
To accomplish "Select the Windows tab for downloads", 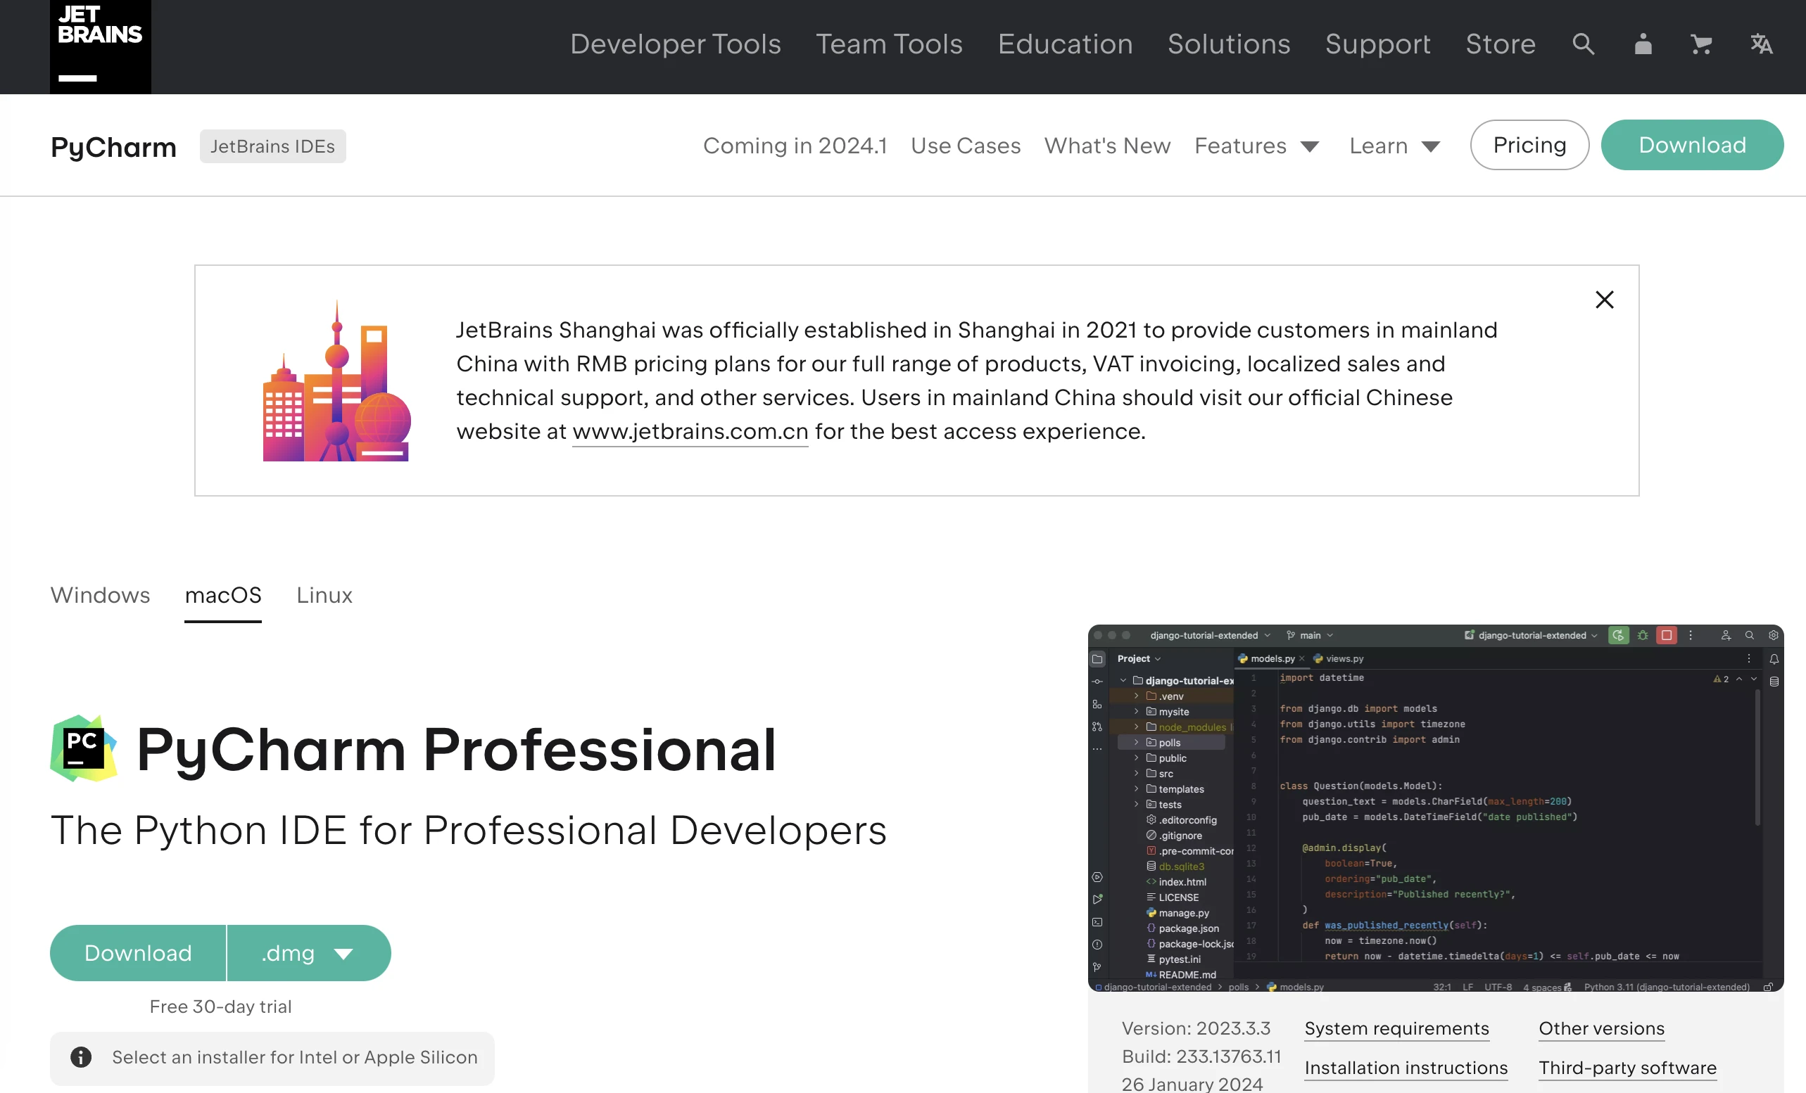I will pyautogui.click(x=99, y=596).
